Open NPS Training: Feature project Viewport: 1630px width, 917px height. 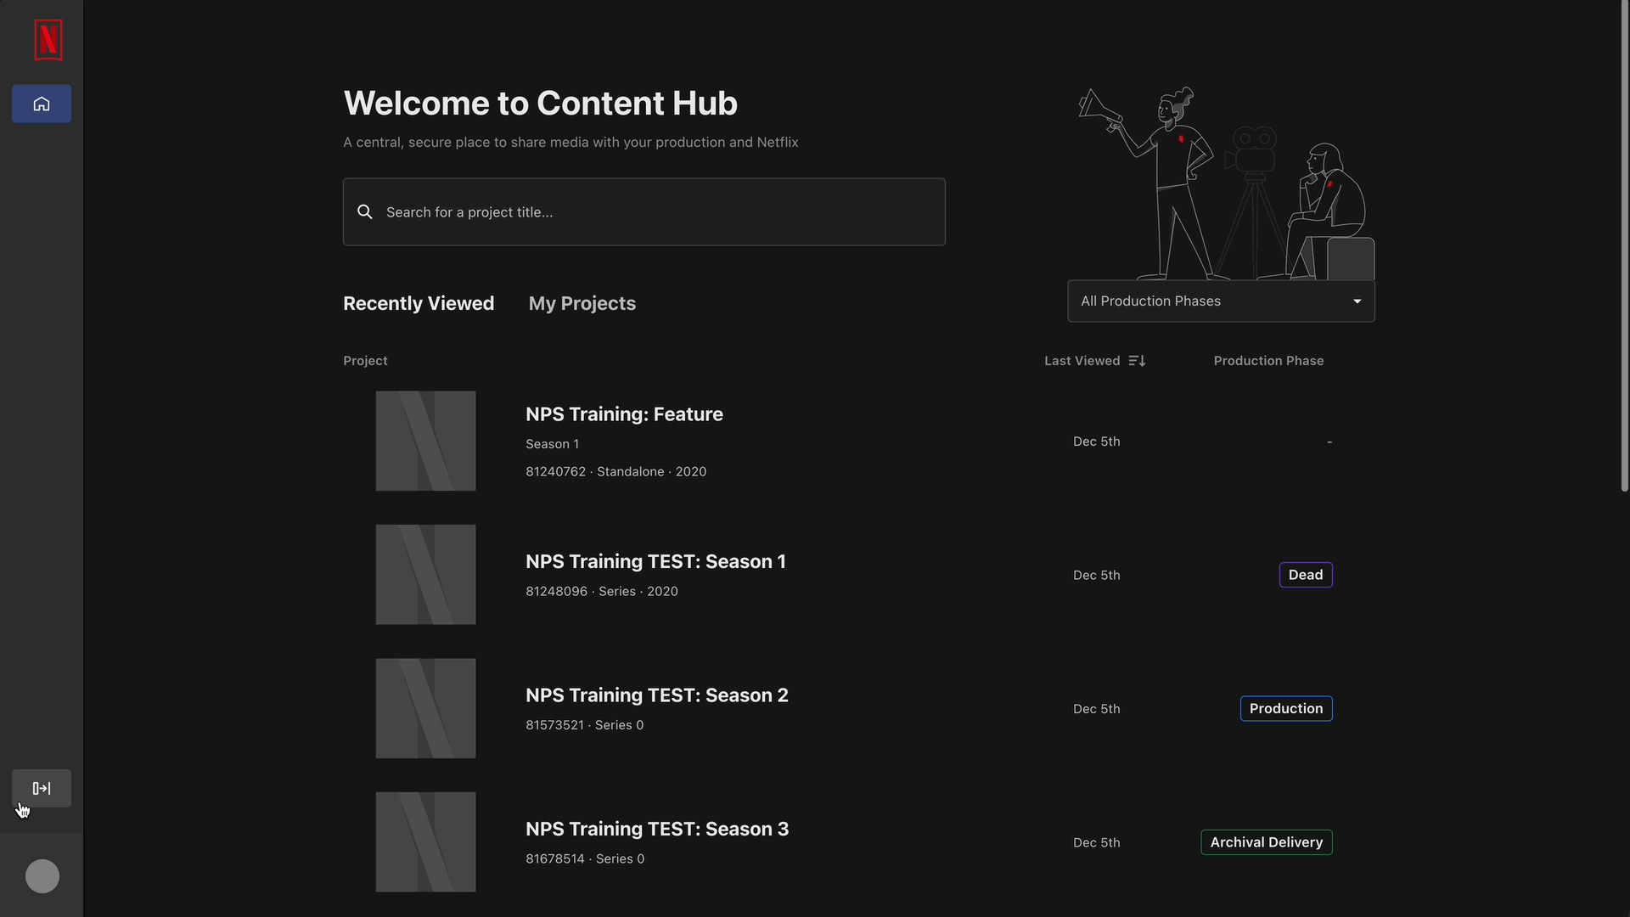click(x=624, y=414)
